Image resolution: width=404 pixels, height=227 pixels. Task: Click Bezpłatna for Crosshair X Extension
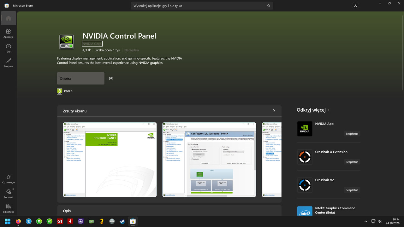click(352, 162)
